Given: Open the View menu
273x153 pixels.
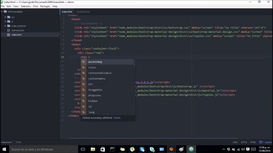Looking at the screenshot, I should pyautogui.click(x=16, y=6).
